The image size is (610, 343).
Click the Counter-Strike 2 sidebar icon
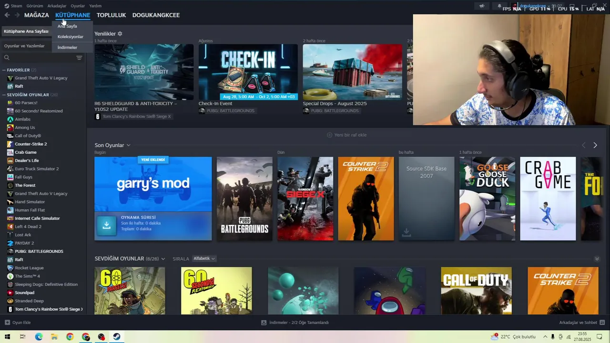click(10, 144)
